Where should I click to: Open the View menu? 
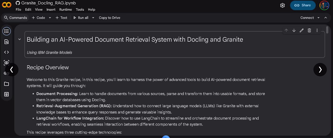point(39,10)
